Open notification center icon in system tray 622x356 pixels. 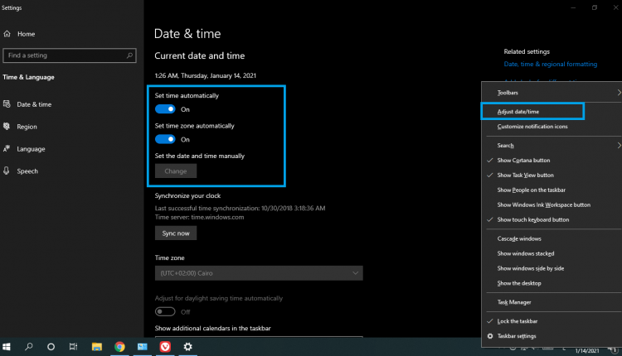(x=614, y=349)
